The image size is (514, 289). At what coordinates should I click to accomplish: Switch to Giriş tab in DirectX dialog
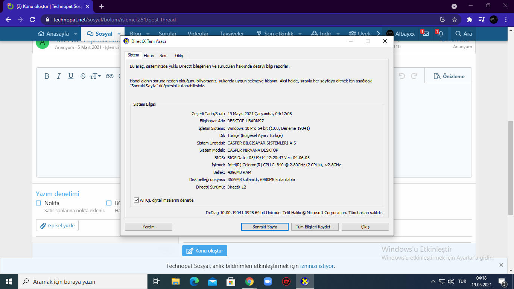click(179, 56)
